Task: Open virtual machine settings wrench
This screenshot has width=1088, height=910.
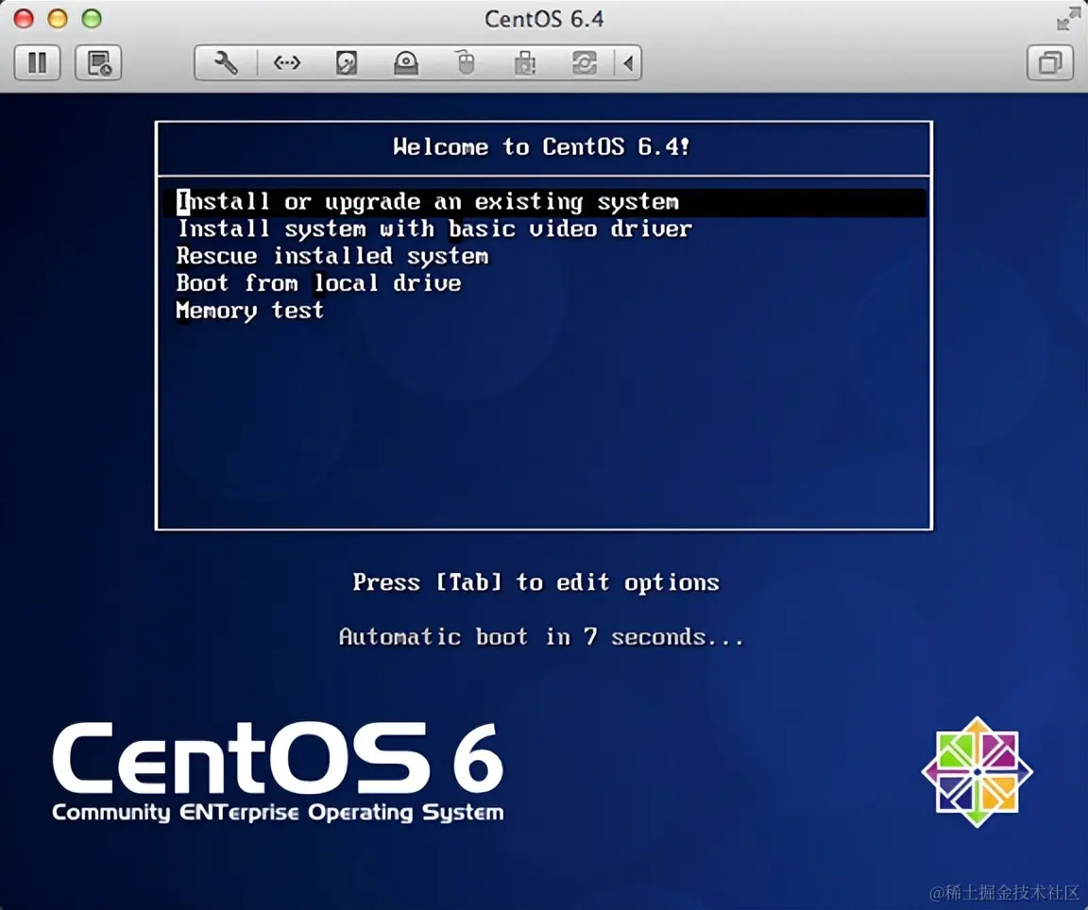Action: pos(227,63)
